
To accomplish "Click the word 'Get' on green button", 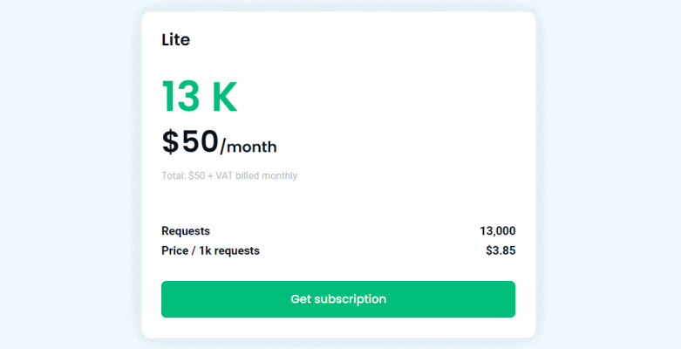I will coord(301,299).
